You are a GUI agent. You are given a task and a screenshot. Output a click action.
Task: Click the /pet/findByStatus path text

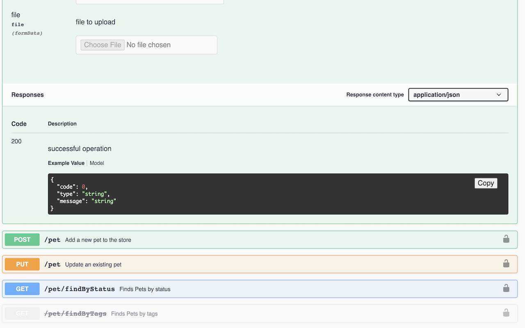(x=80, y=289)
